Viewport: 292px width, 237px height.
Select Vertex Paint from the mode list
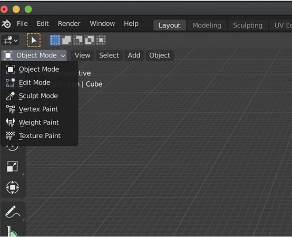coord(39,109)
